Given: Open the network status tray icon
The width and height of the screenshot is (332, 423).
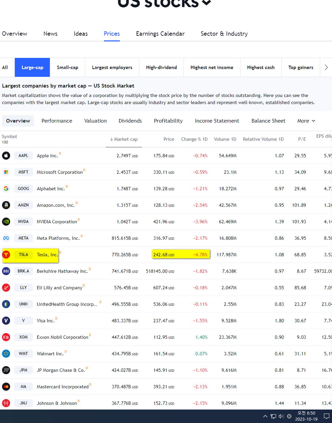Looking at the screenshot, I should (x=273, y=416).
